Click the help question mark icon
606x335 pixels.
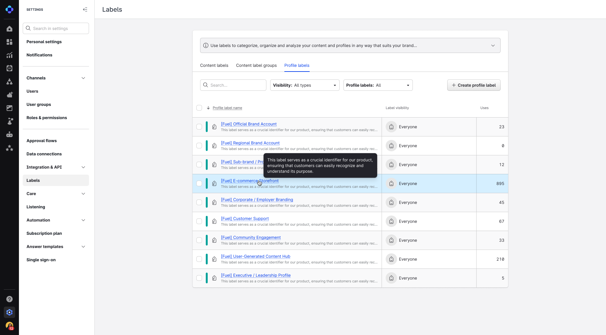coord(9,299)
